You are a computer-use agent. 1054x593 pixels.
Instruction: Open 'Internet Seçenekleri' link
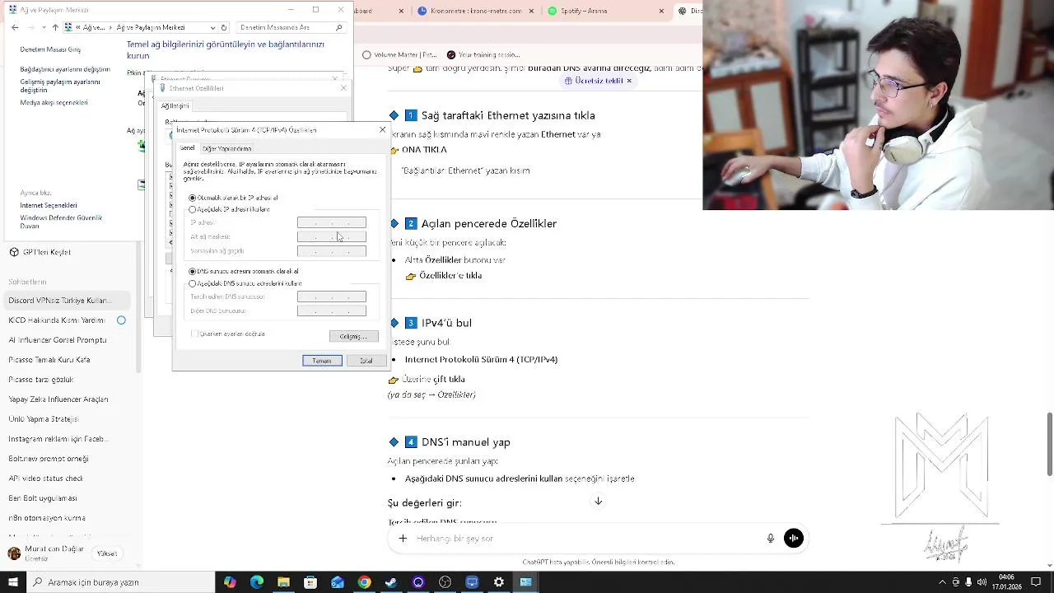49,205
